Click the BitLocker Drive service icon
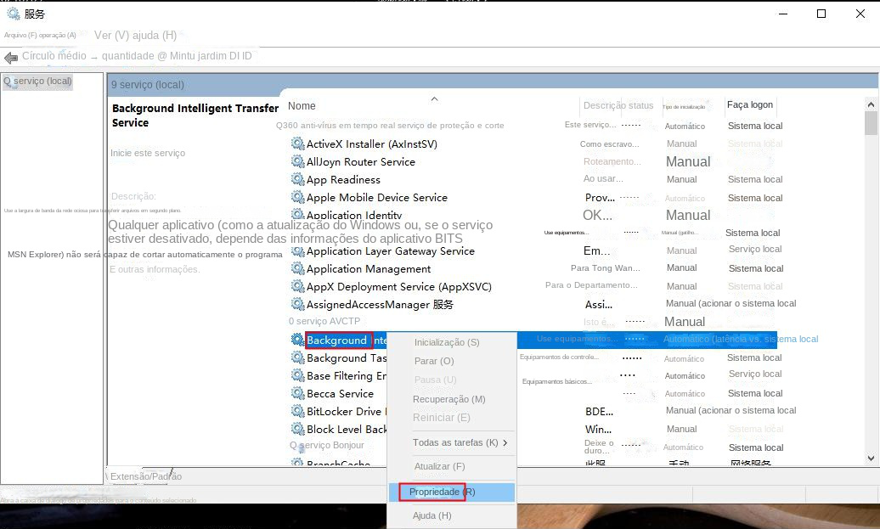 tap(298, 411)
